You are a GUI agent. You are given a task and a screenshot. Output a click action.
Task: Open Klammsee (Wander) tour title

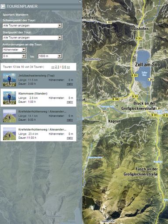(x=33, y=94)
